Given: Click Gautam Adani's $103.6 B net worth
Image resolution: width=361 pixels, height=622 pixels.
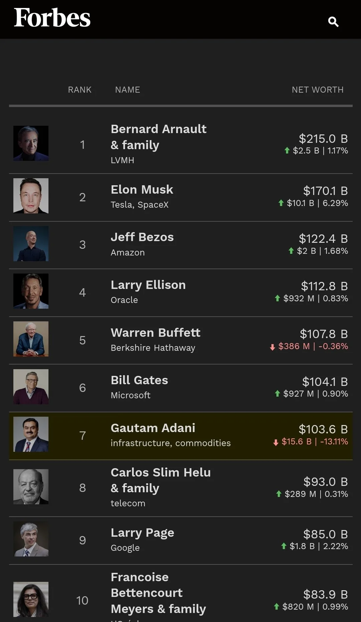Looking at the screenshot, I should click(323, 429).
